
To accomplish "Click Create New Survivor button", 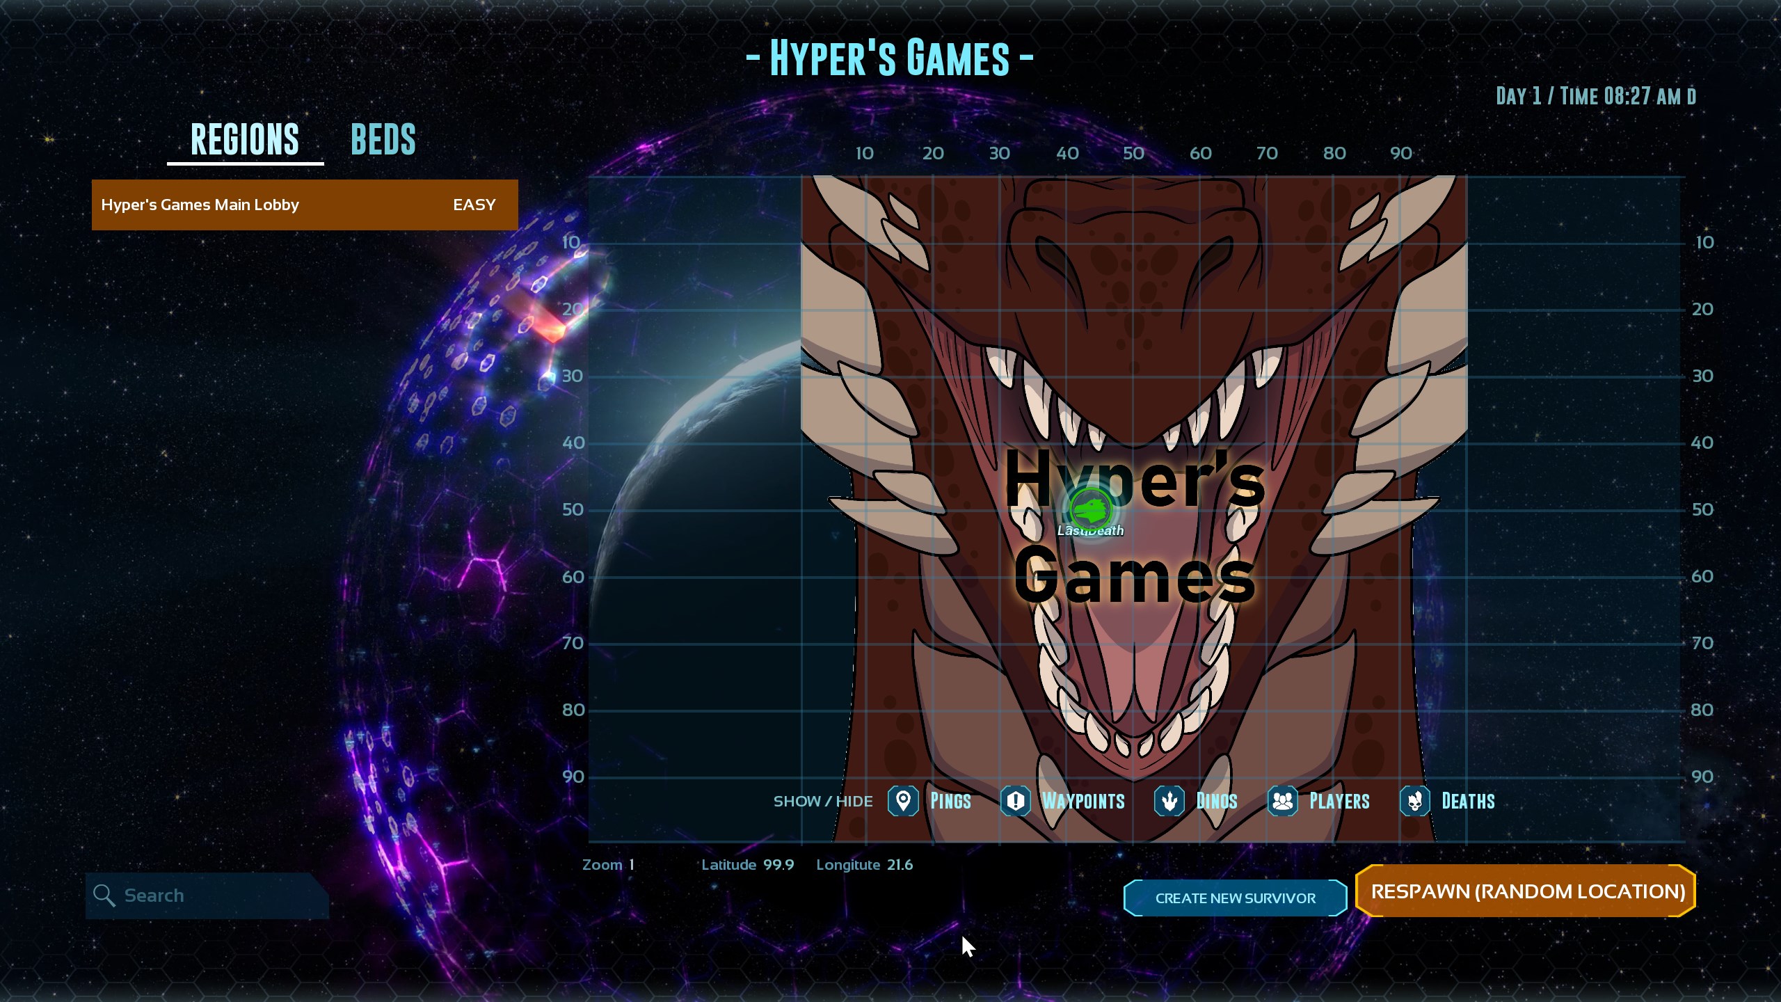I will [x=1235, y=898].
